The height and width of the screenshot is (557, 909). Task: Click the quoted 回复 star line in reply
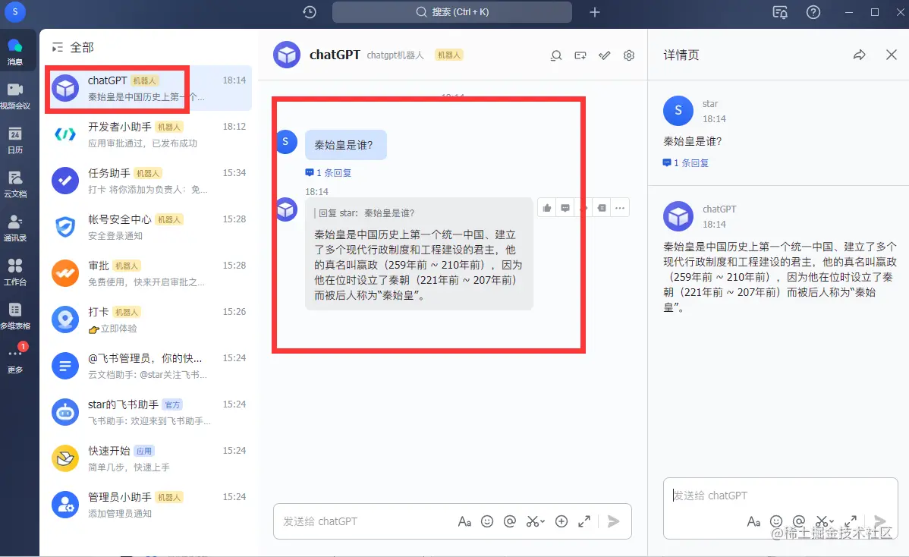(365, 213)
